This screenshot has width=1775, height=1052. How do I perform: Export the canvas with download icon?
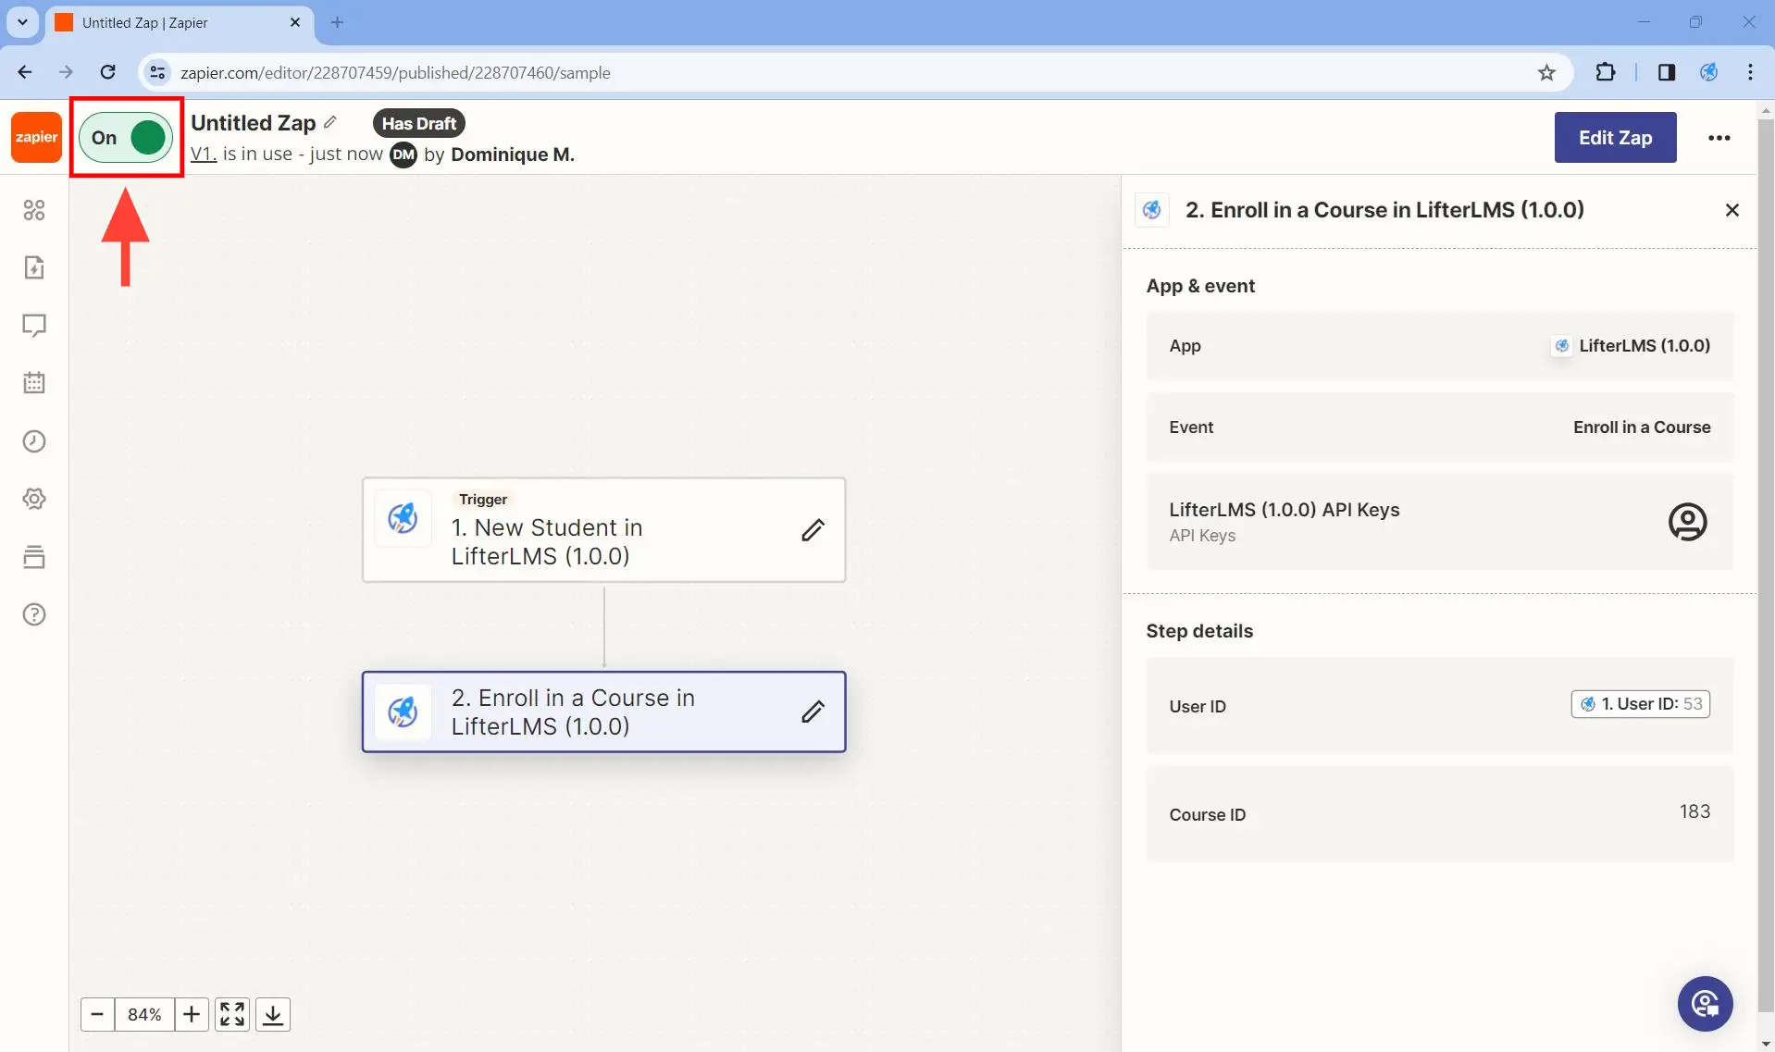click(273, 1015)
